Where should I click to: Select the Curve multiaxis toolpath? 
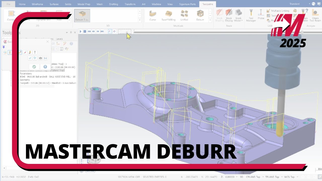[153, 16]
